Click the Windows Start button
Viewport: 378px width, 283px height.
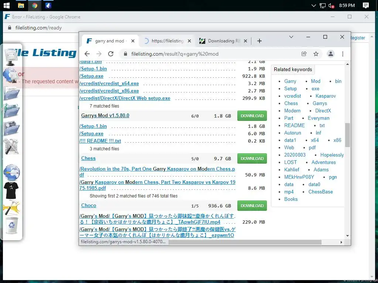pos(7,5)
